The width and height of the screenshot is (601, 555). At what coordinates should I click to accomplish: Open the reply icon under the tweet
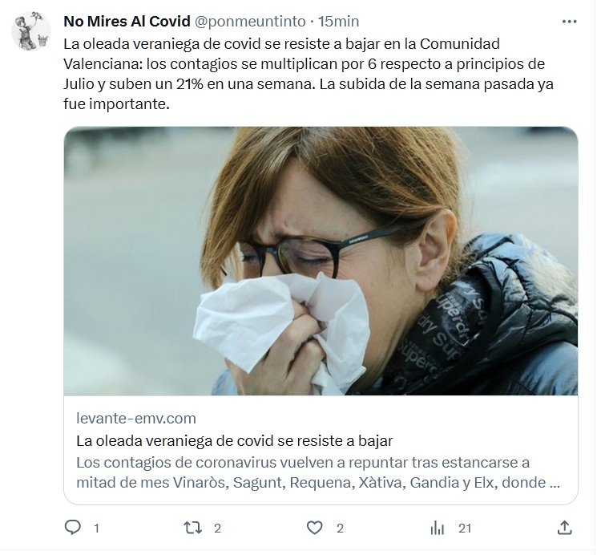pos(73,528)
